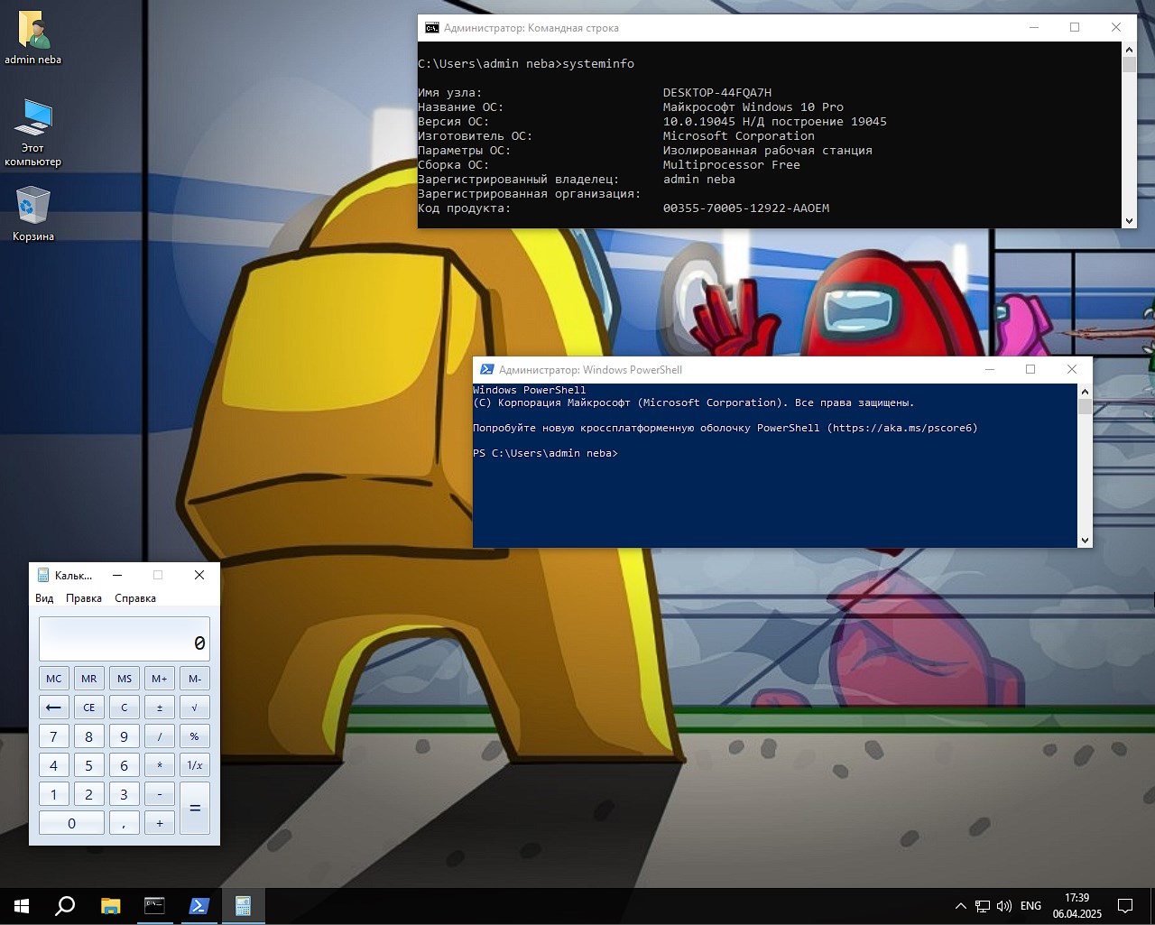Click the plus-minus sign button

tap(160, 708)
